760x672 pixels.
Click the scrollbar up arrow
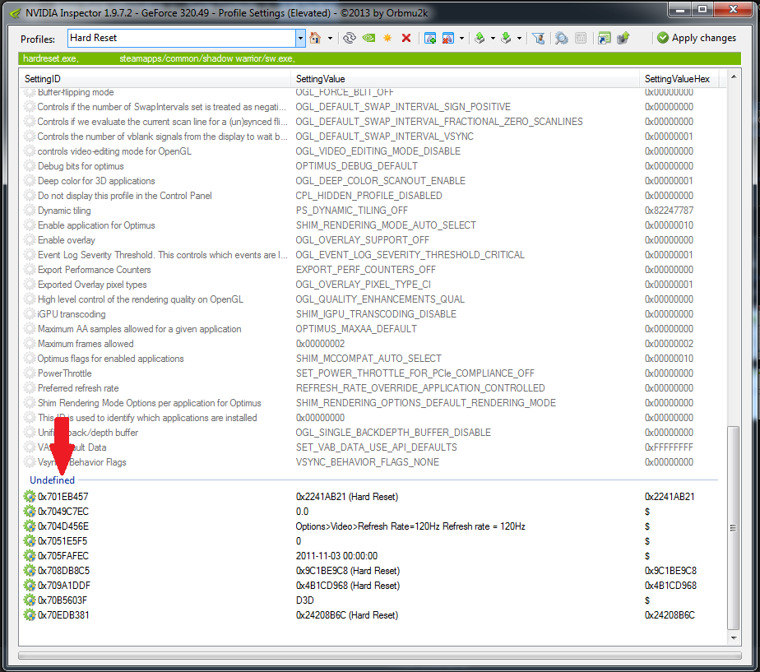tap(734, 76)
